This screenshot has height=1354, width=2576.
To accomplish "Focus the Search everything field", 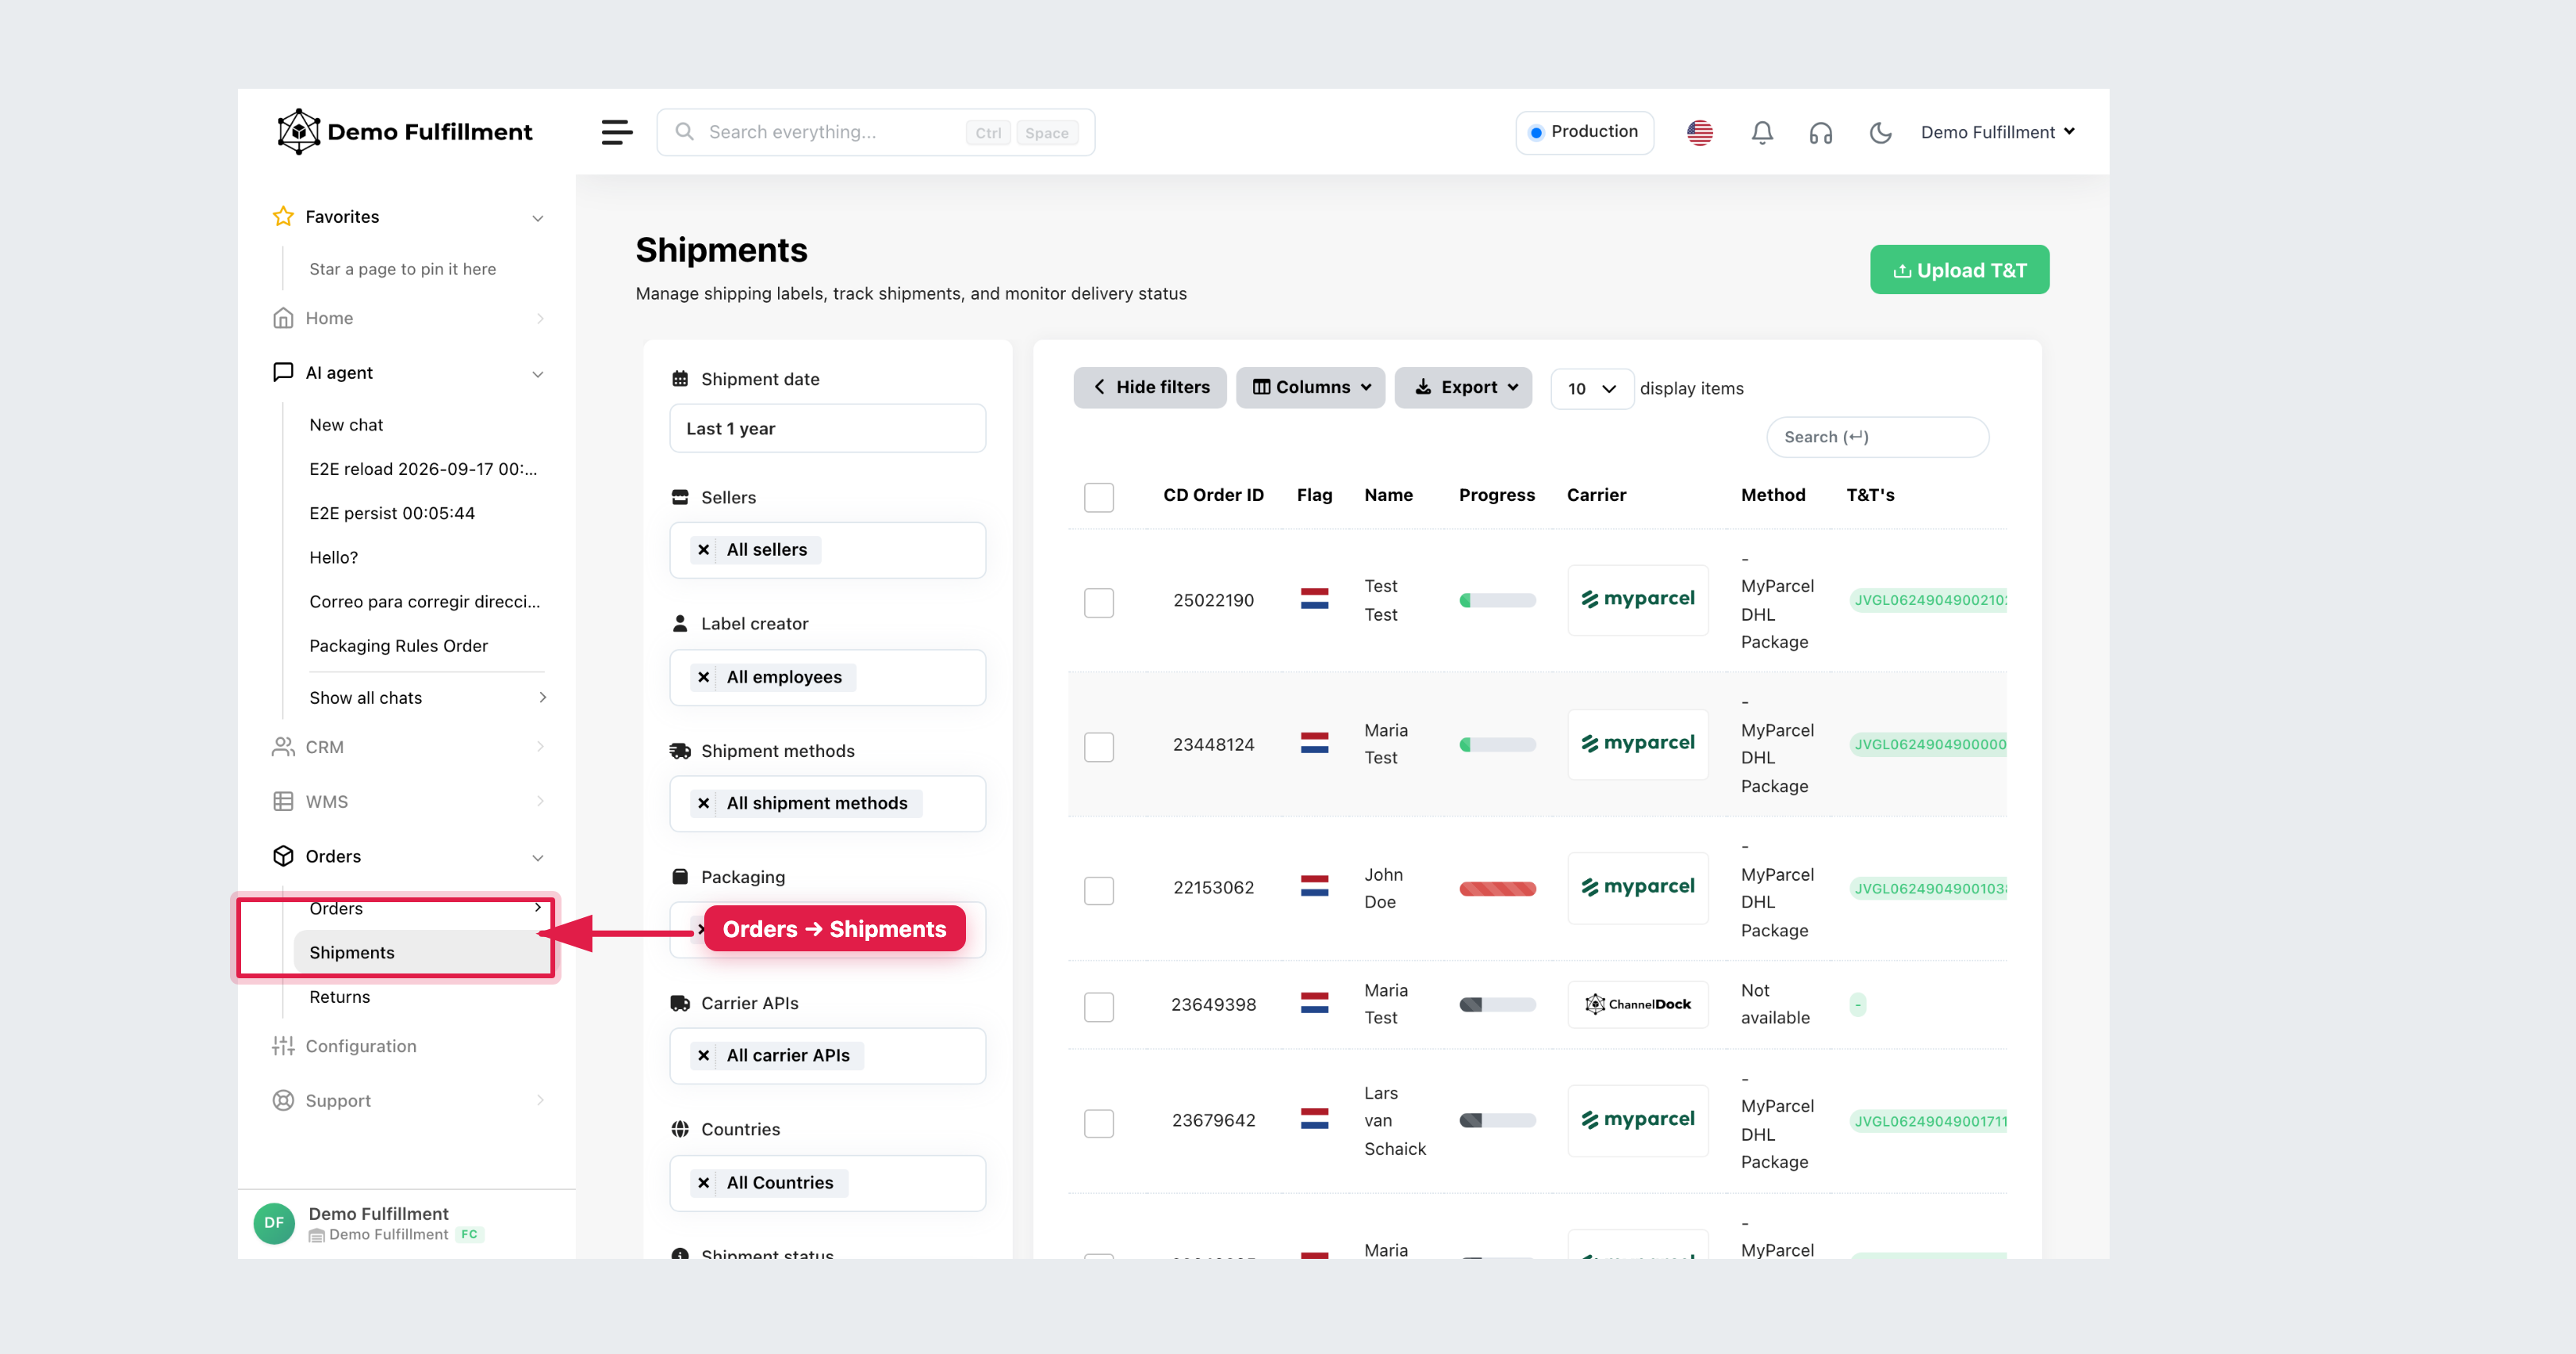I will point(875,132).
